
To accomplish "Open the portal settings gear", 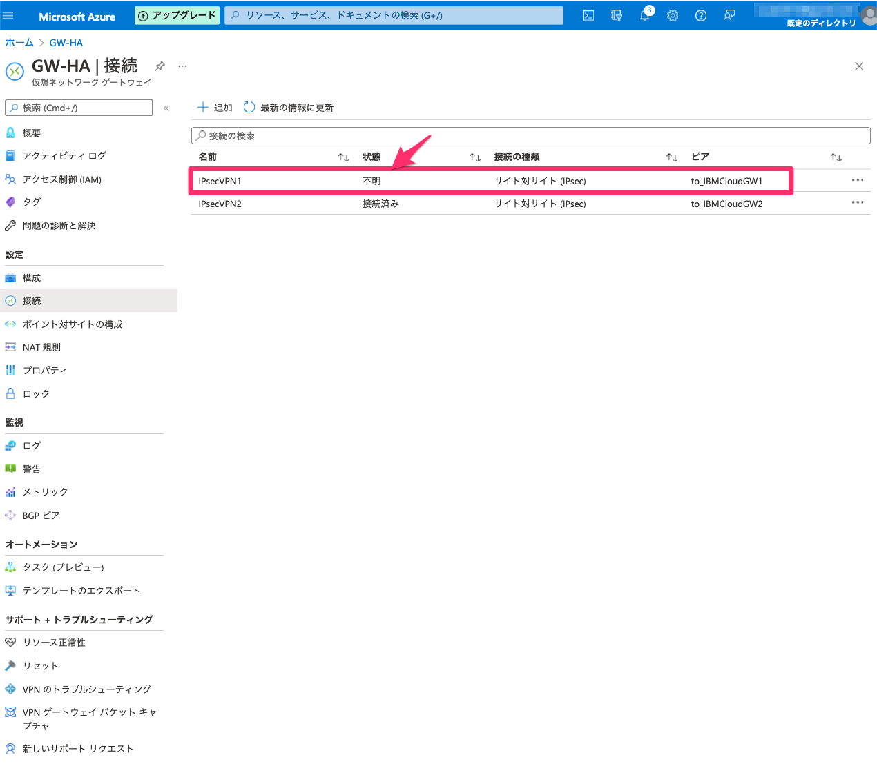I will (x=673, y=15).
